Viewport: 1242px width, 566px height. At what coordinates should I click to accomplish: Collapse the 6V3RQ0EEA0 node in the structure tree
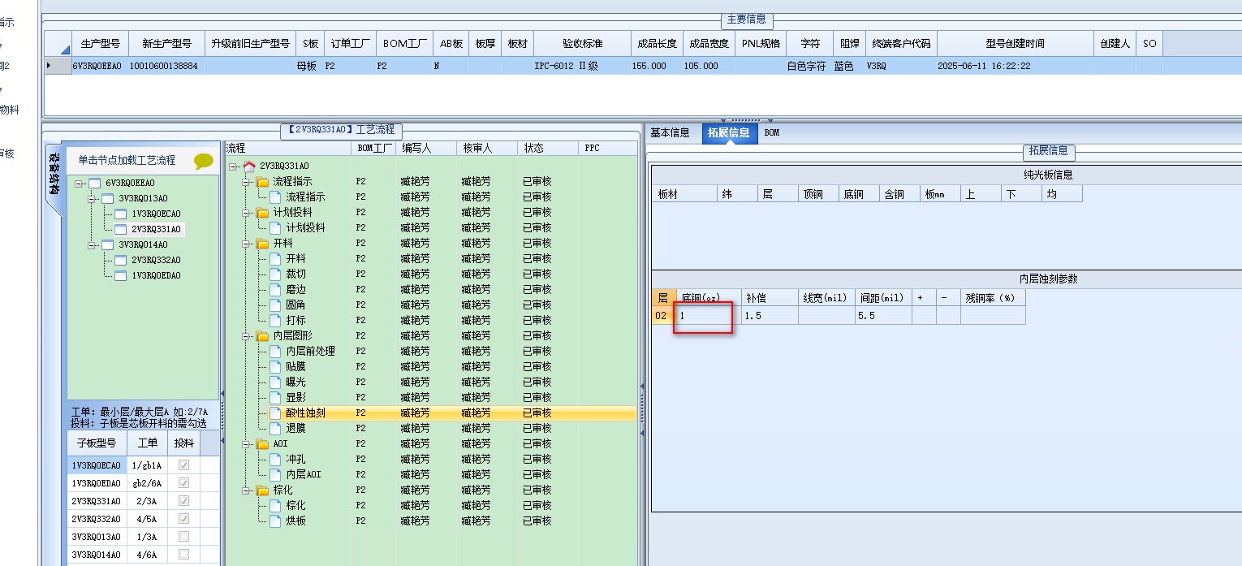pos(80,184)
